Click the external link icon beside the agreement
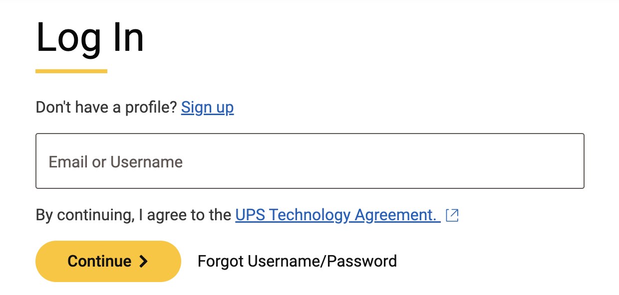The image size is (619, 295). [x=452, y=215]
